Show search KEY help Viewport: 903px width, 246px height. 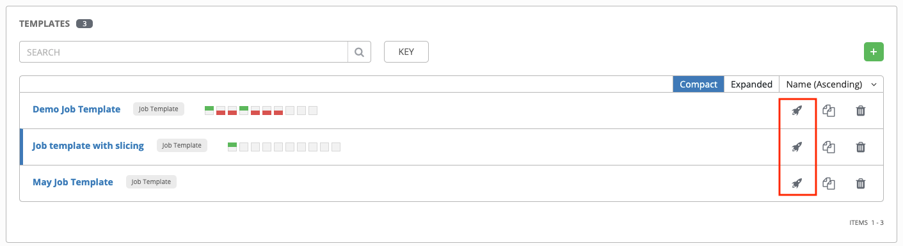point(406,52)
